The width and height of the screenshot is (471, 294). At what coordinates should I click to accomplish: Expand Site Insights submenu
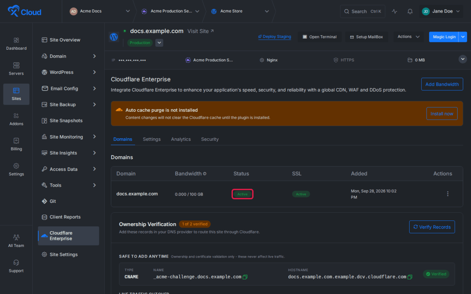point(95,153)
